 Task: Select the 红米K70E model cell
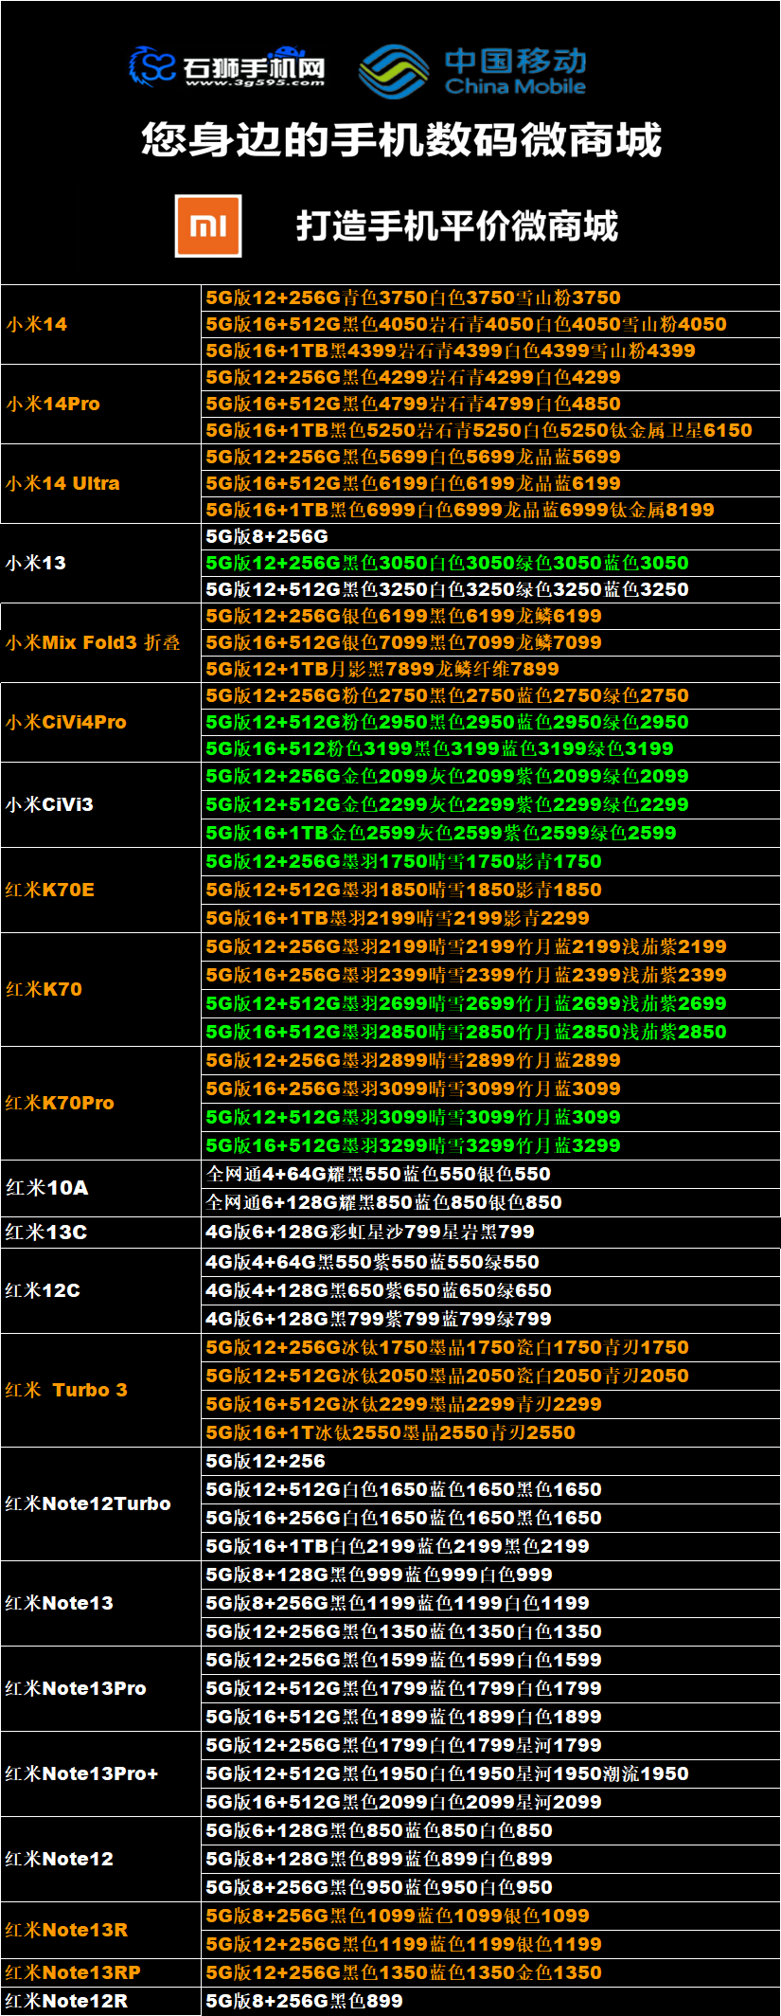[101, 890]
